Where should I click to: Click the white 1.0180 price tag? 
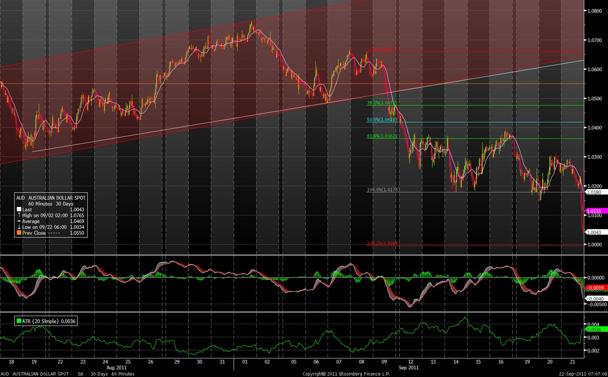[x=596, y=192]
